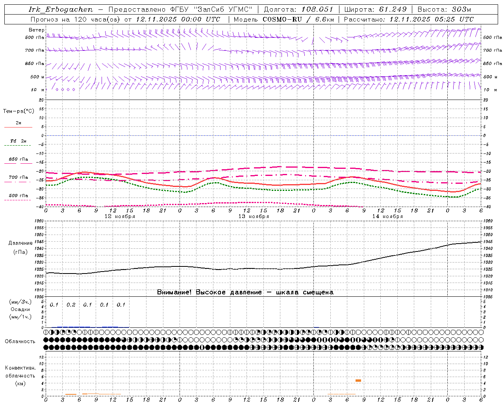The image size is (504, 403).
Task: Click the Широта: 61.249 value
Action: click(376, 9)
